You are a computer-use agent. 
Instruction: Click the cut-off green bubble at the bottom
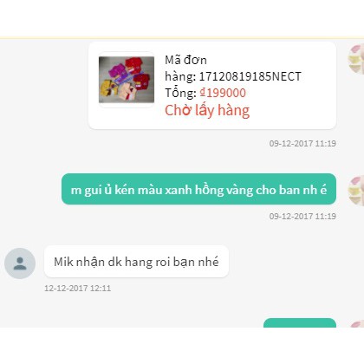pyautogui.click(x=300, y=323)
